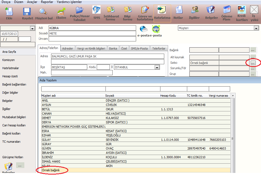Click the Soyadı input field
261x177 pixels.
coord(92,33)
